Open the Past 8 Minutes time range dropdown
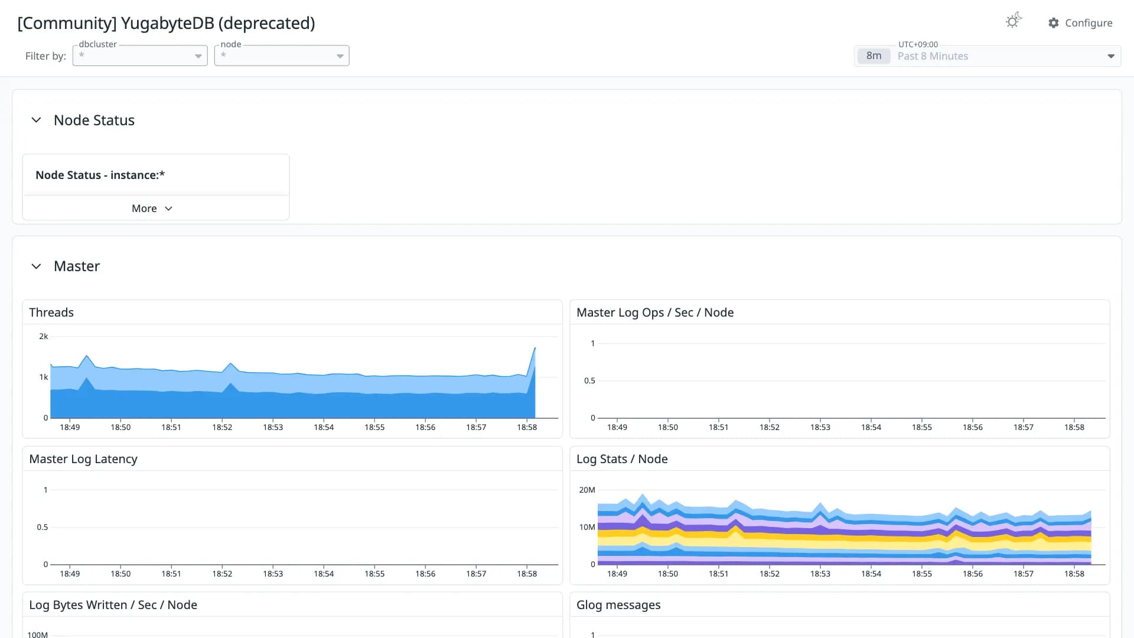Image resolution: width=1134 pixels, height=638 pixels. coord(988,56)
